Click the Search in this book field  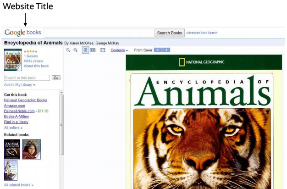pos(27,78)
